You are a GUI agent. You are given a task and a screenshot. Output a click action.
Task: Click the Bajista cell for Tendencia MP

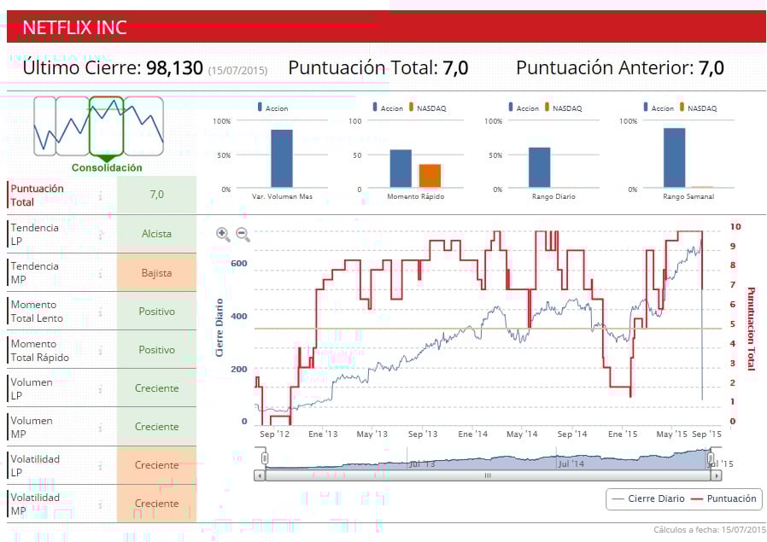click(x=156, y=273)
